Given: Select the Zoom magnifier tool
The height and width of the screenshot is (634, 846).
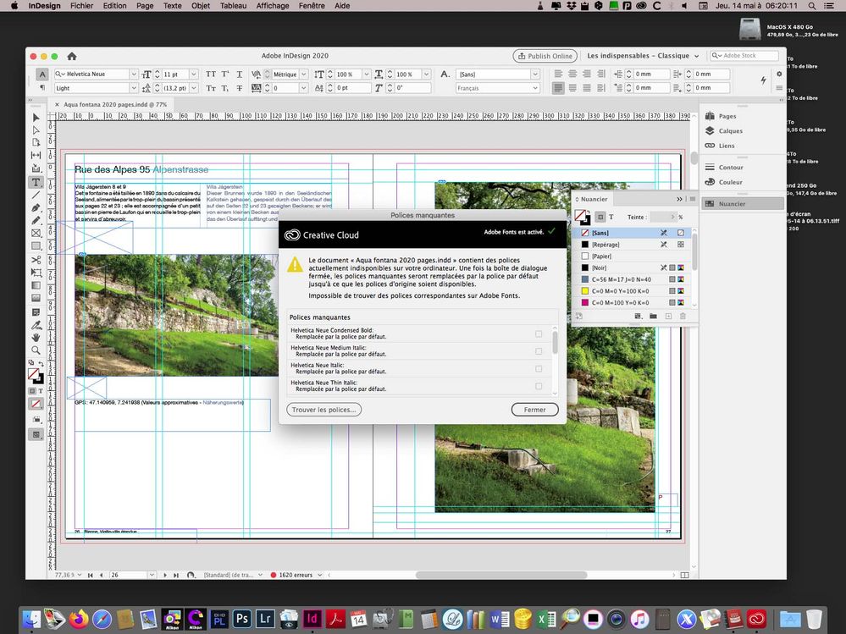Looking at the screenshot, I should click(x=36, y=350).
